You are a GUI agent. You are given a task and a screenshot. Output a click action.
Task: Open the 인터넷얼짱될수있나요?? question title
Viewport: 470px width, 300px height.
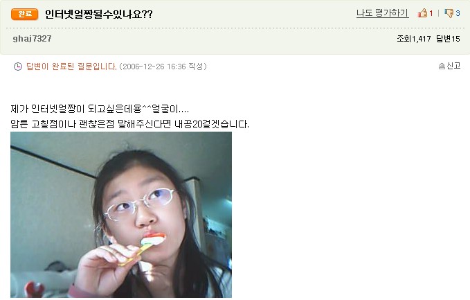(98, 14)
